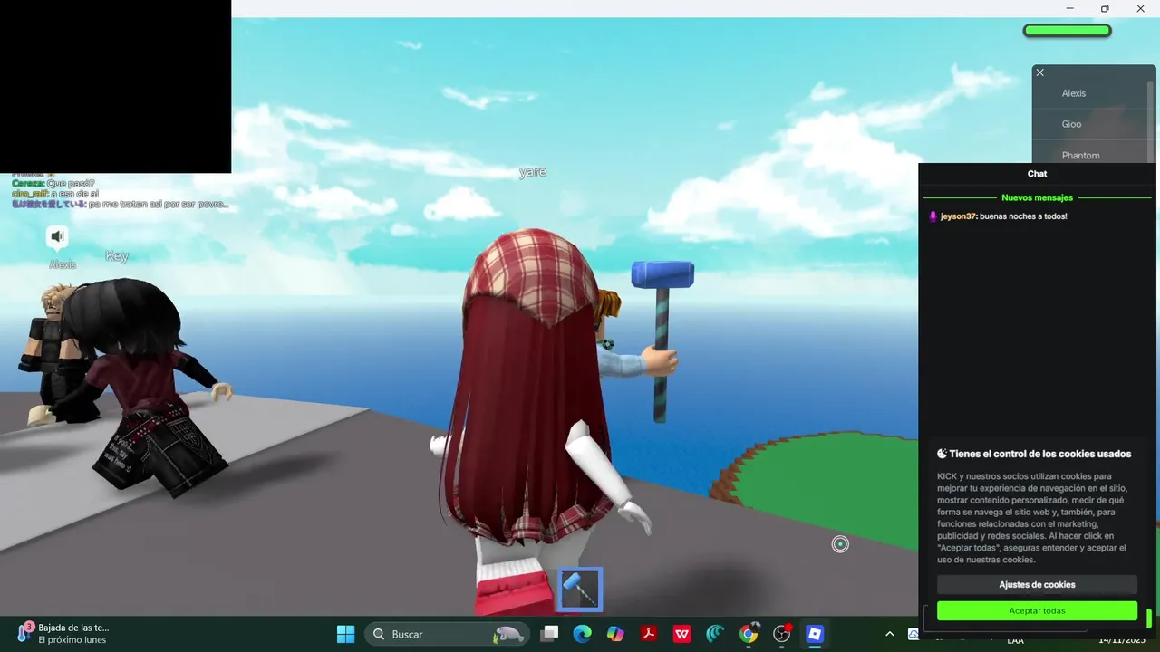The image size is (1160, 652).
Task: Click the Key player name tag
Action: 117,256
